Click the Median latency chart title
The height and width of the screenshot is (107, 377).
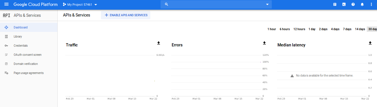[x=291, y=45]
